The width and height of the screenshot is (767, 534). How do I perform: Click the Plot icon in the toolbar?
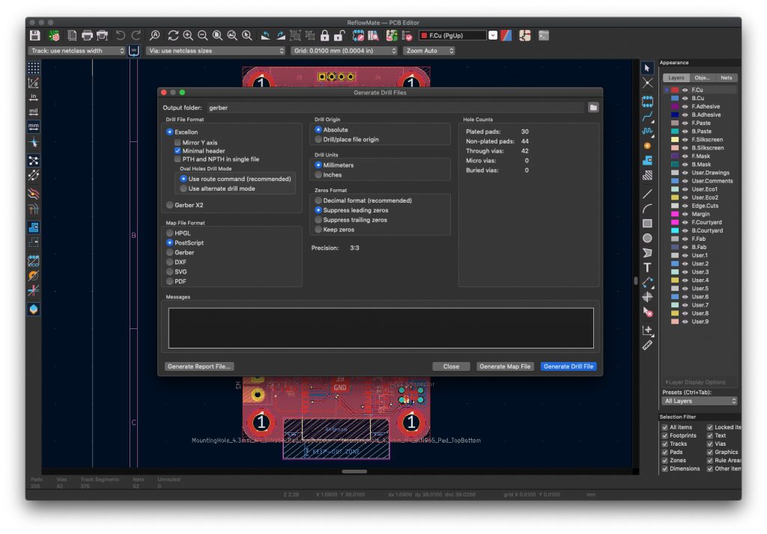pos(102,36)
